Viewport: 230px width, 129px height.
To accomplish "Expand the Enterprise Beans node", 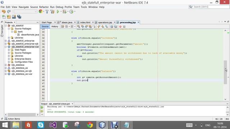I will [x=9, y=59].
